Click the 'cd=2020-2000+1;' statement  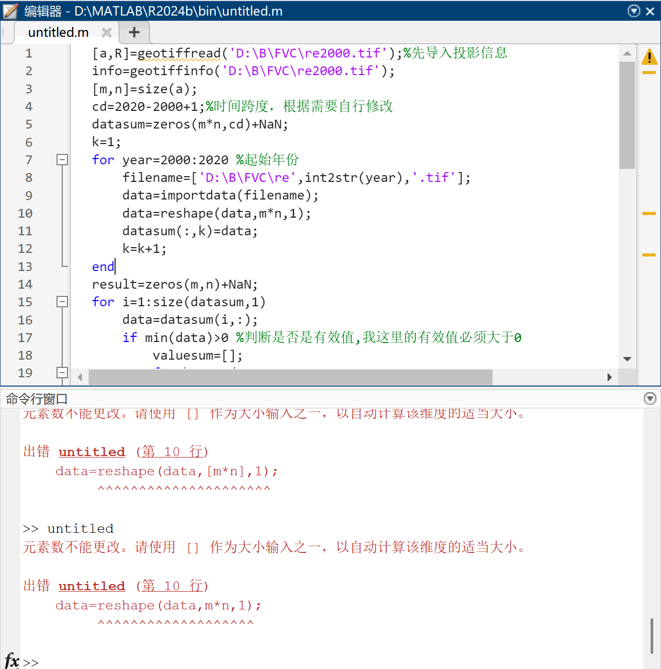coord(148,107)
